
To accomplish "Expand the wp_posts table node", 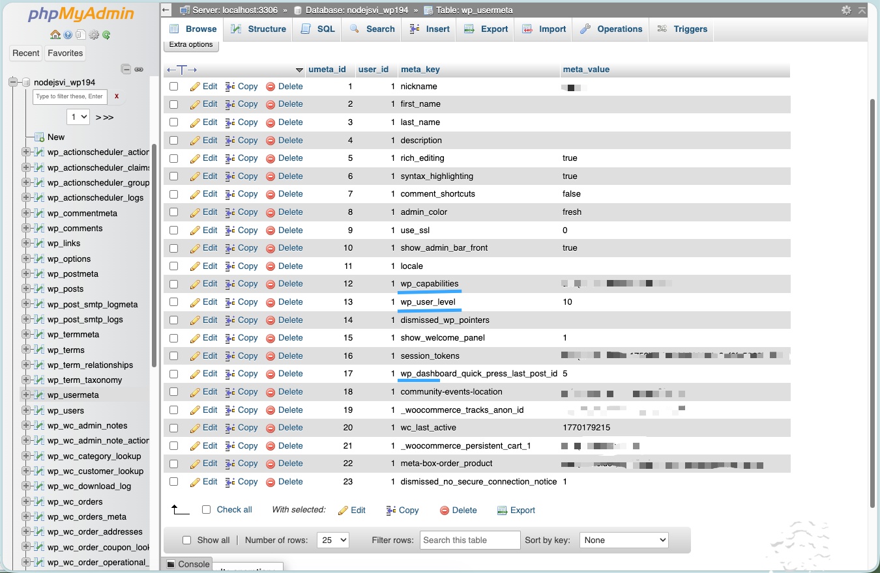I will tap(26, 289).
